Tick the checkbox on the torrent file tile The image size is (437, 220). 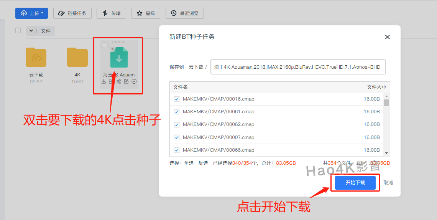coord(105,45)
